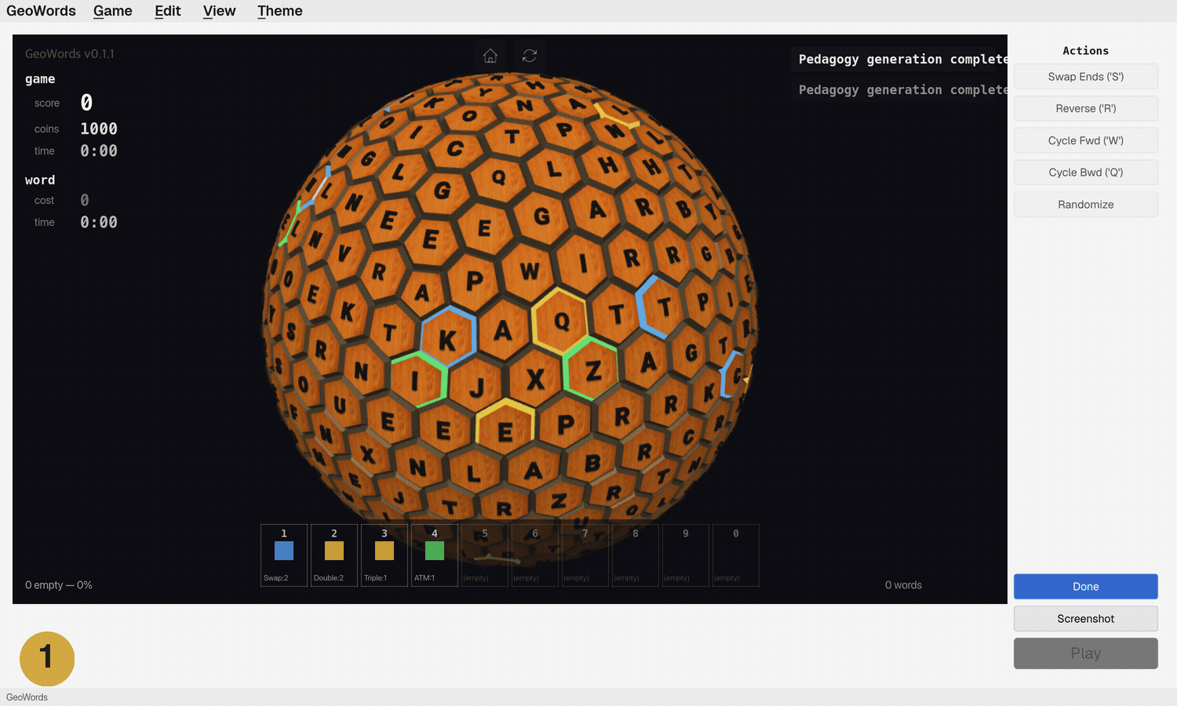1177x706 pixels.
Task: Select the ATM power-up in slot 4
Action: (434, 555)
